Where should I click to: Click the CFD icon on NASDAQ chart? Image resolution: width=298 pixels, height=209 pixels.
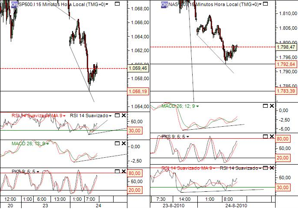(x=165, y=5)
